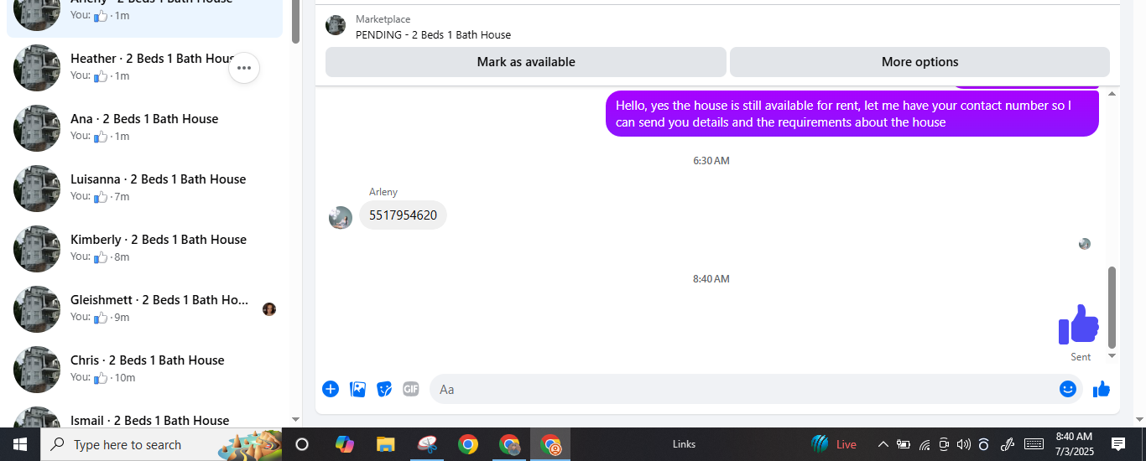Image resolution: width=1146 pixels, height=461 pixels.
Task: Click the large sent thumbs-up message
Action: pos(1078,324)
